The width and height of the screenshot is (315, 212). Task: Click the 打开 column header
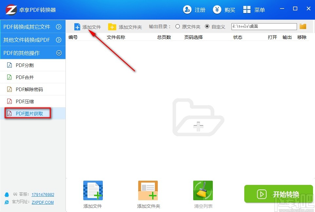(x=272, y=37)
